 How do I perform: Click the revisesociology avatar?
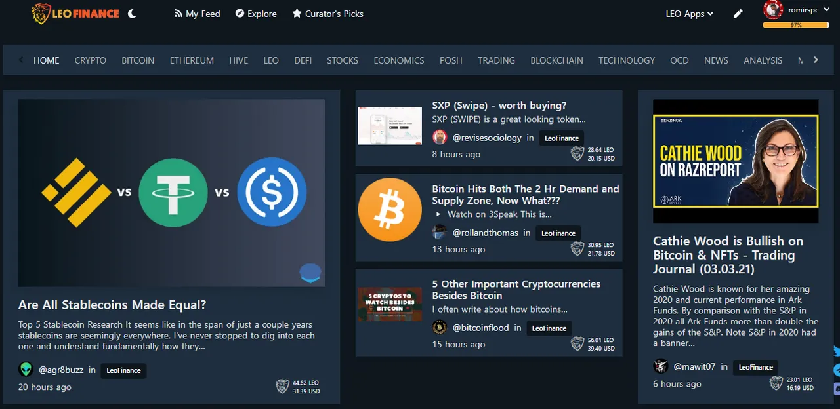[440, 138]
